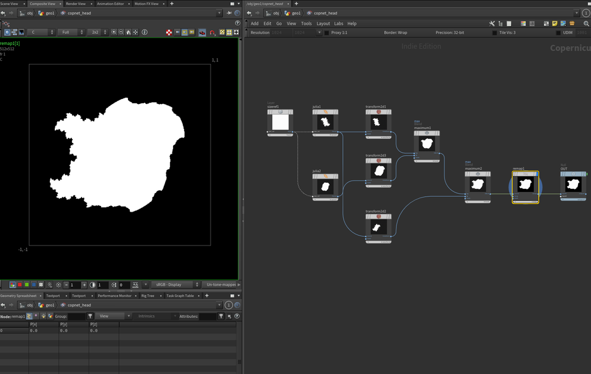Click the search magnifier in network editor

click(585, 23)
